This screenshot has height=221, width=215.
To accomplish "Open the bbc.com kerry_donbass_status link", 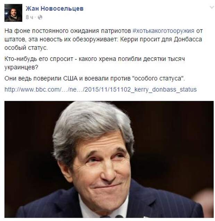I will pyautogui.click(x=101, y=90).
